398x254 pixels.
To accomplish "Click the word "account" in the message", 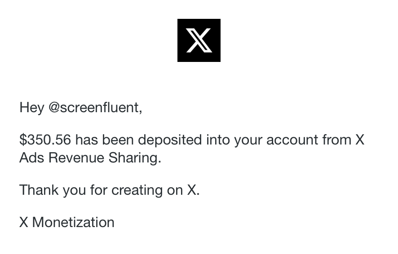I will (x=292, y=140).
